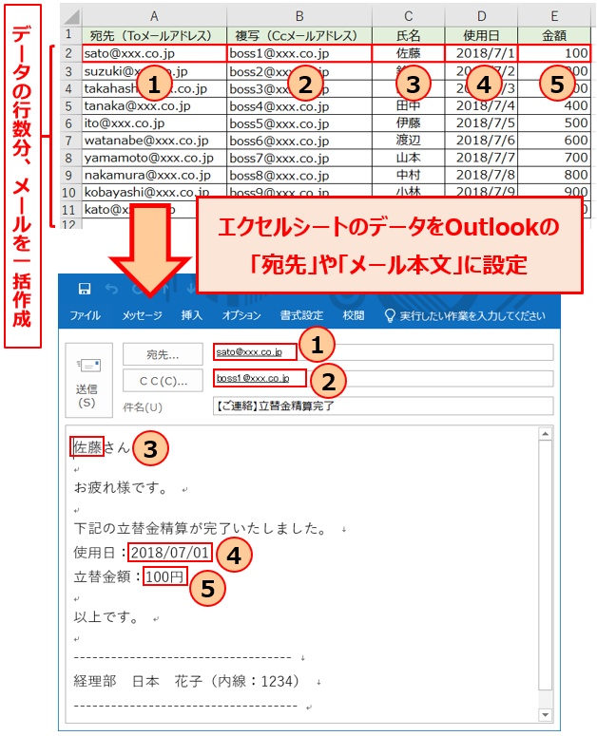The width and height of the screenshot is (597, 736).
Task: Click the 立替金額：100円 line
Action: (x=129, y=576)
